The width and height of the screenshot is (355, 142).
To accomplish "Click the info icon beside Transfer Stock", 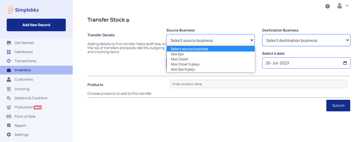I will [x=128, y=20].
